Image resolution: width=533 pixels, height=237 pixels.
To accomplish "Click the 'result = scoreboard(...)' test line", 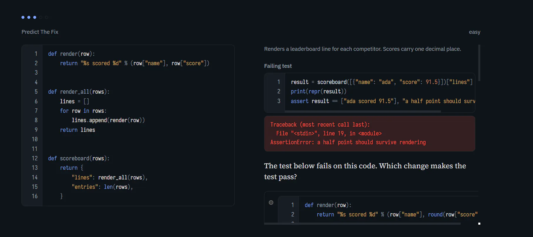I will coord(382,82).
